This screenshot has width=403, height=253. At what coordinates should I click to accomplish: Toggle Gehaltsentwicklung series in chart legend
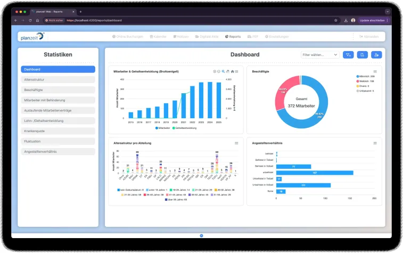(184, 128)
